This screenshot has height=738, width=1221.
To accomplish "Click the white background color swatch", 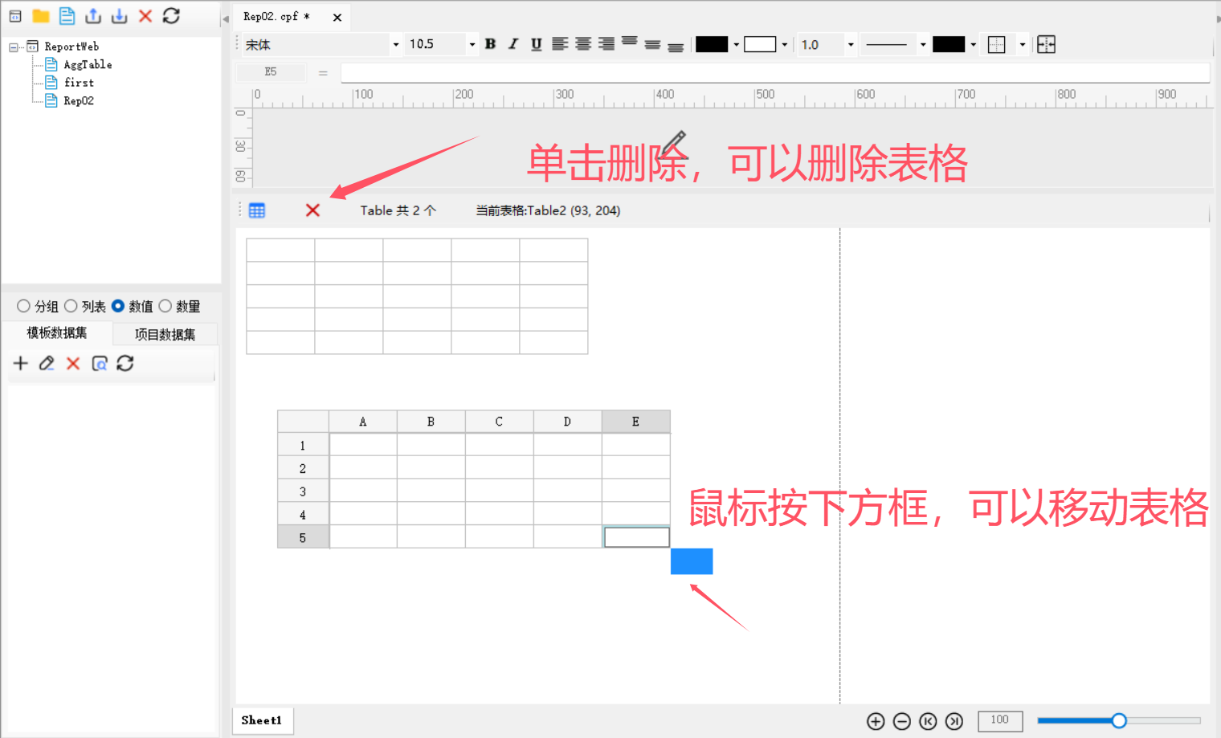I will pyautogui.click(x=760, y=44).
